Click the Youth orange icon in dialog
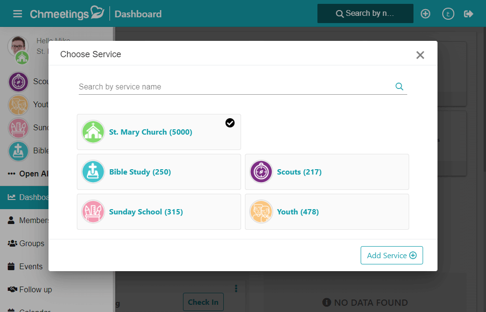This screenshot has height=312, width=486. coord(261,212)
